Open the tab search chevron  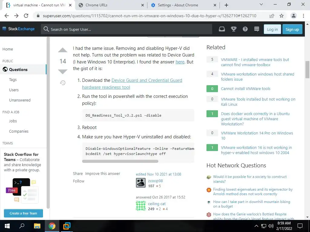pyautogui.click(x=261, y=4)
